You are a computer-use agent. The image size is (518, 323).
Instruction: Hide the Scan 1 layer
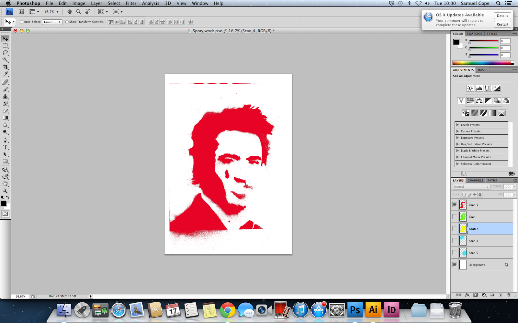455,204
